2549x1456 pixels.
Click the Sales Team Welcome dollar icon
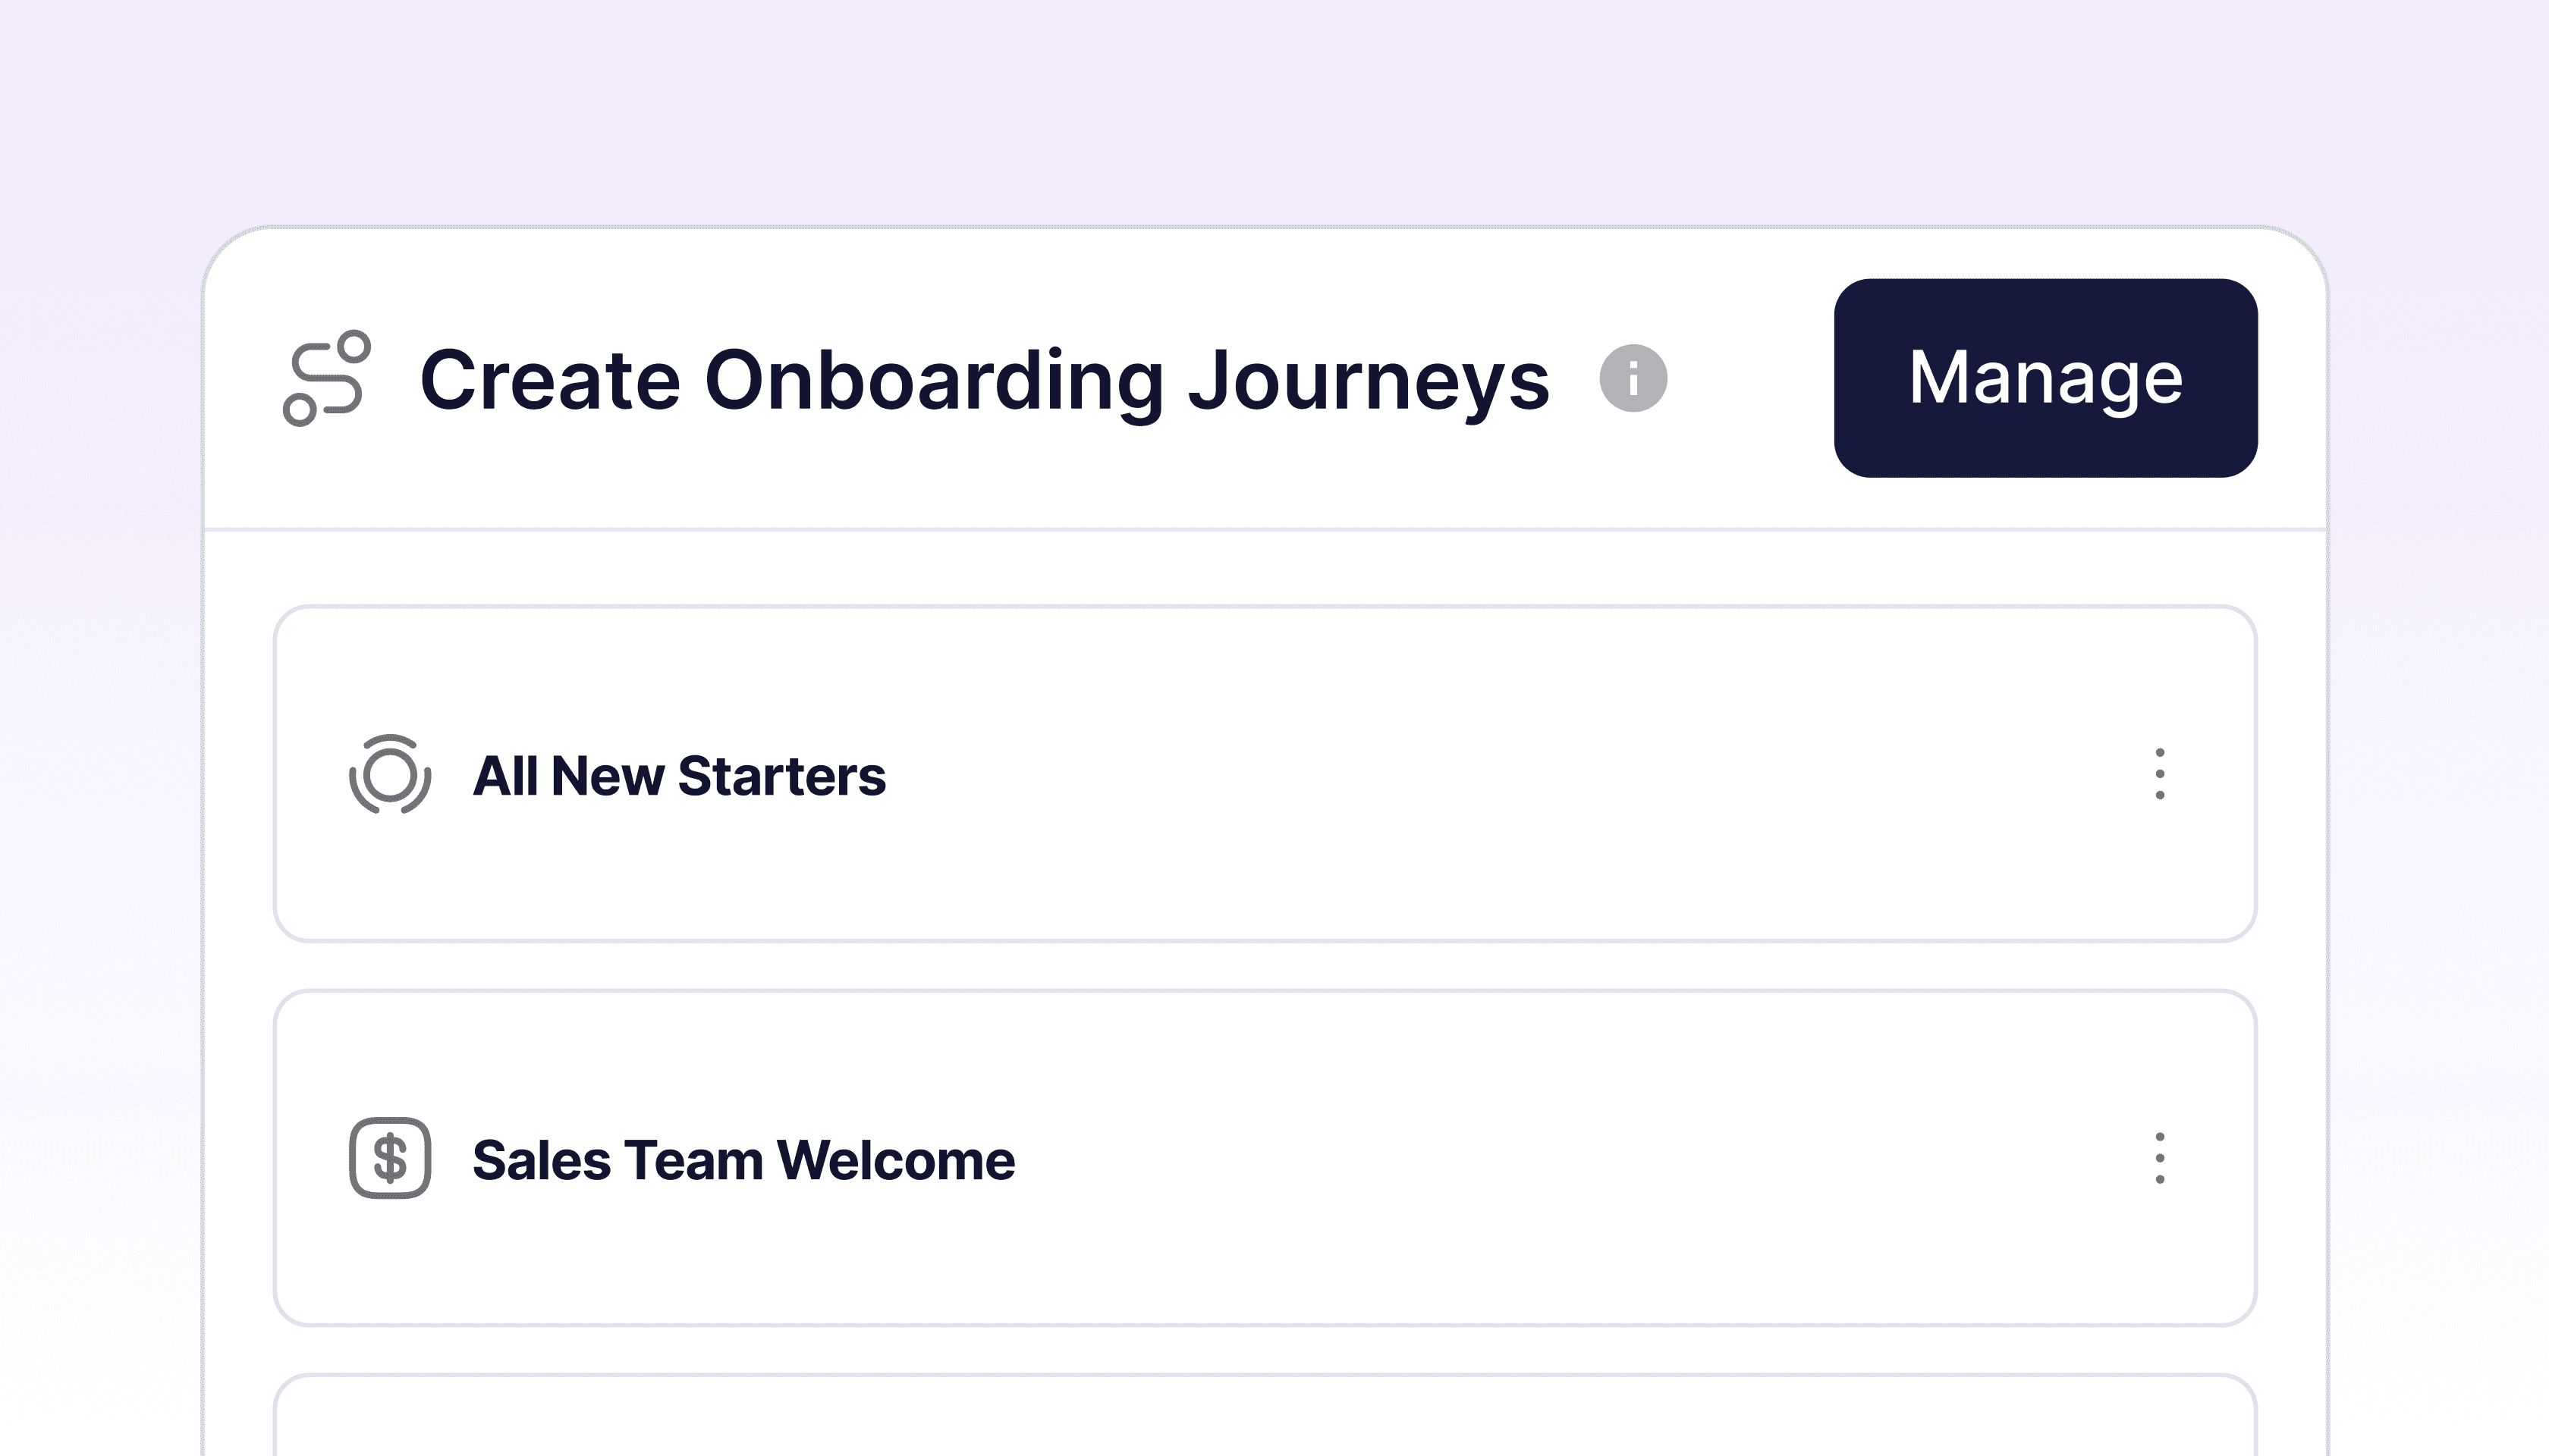tap(389, 1158)
